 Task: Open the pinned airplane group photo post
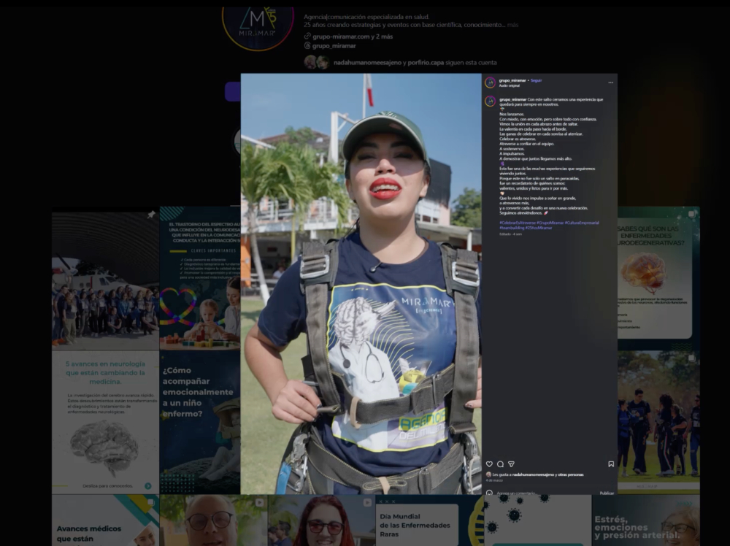click(x=105, y=281)
